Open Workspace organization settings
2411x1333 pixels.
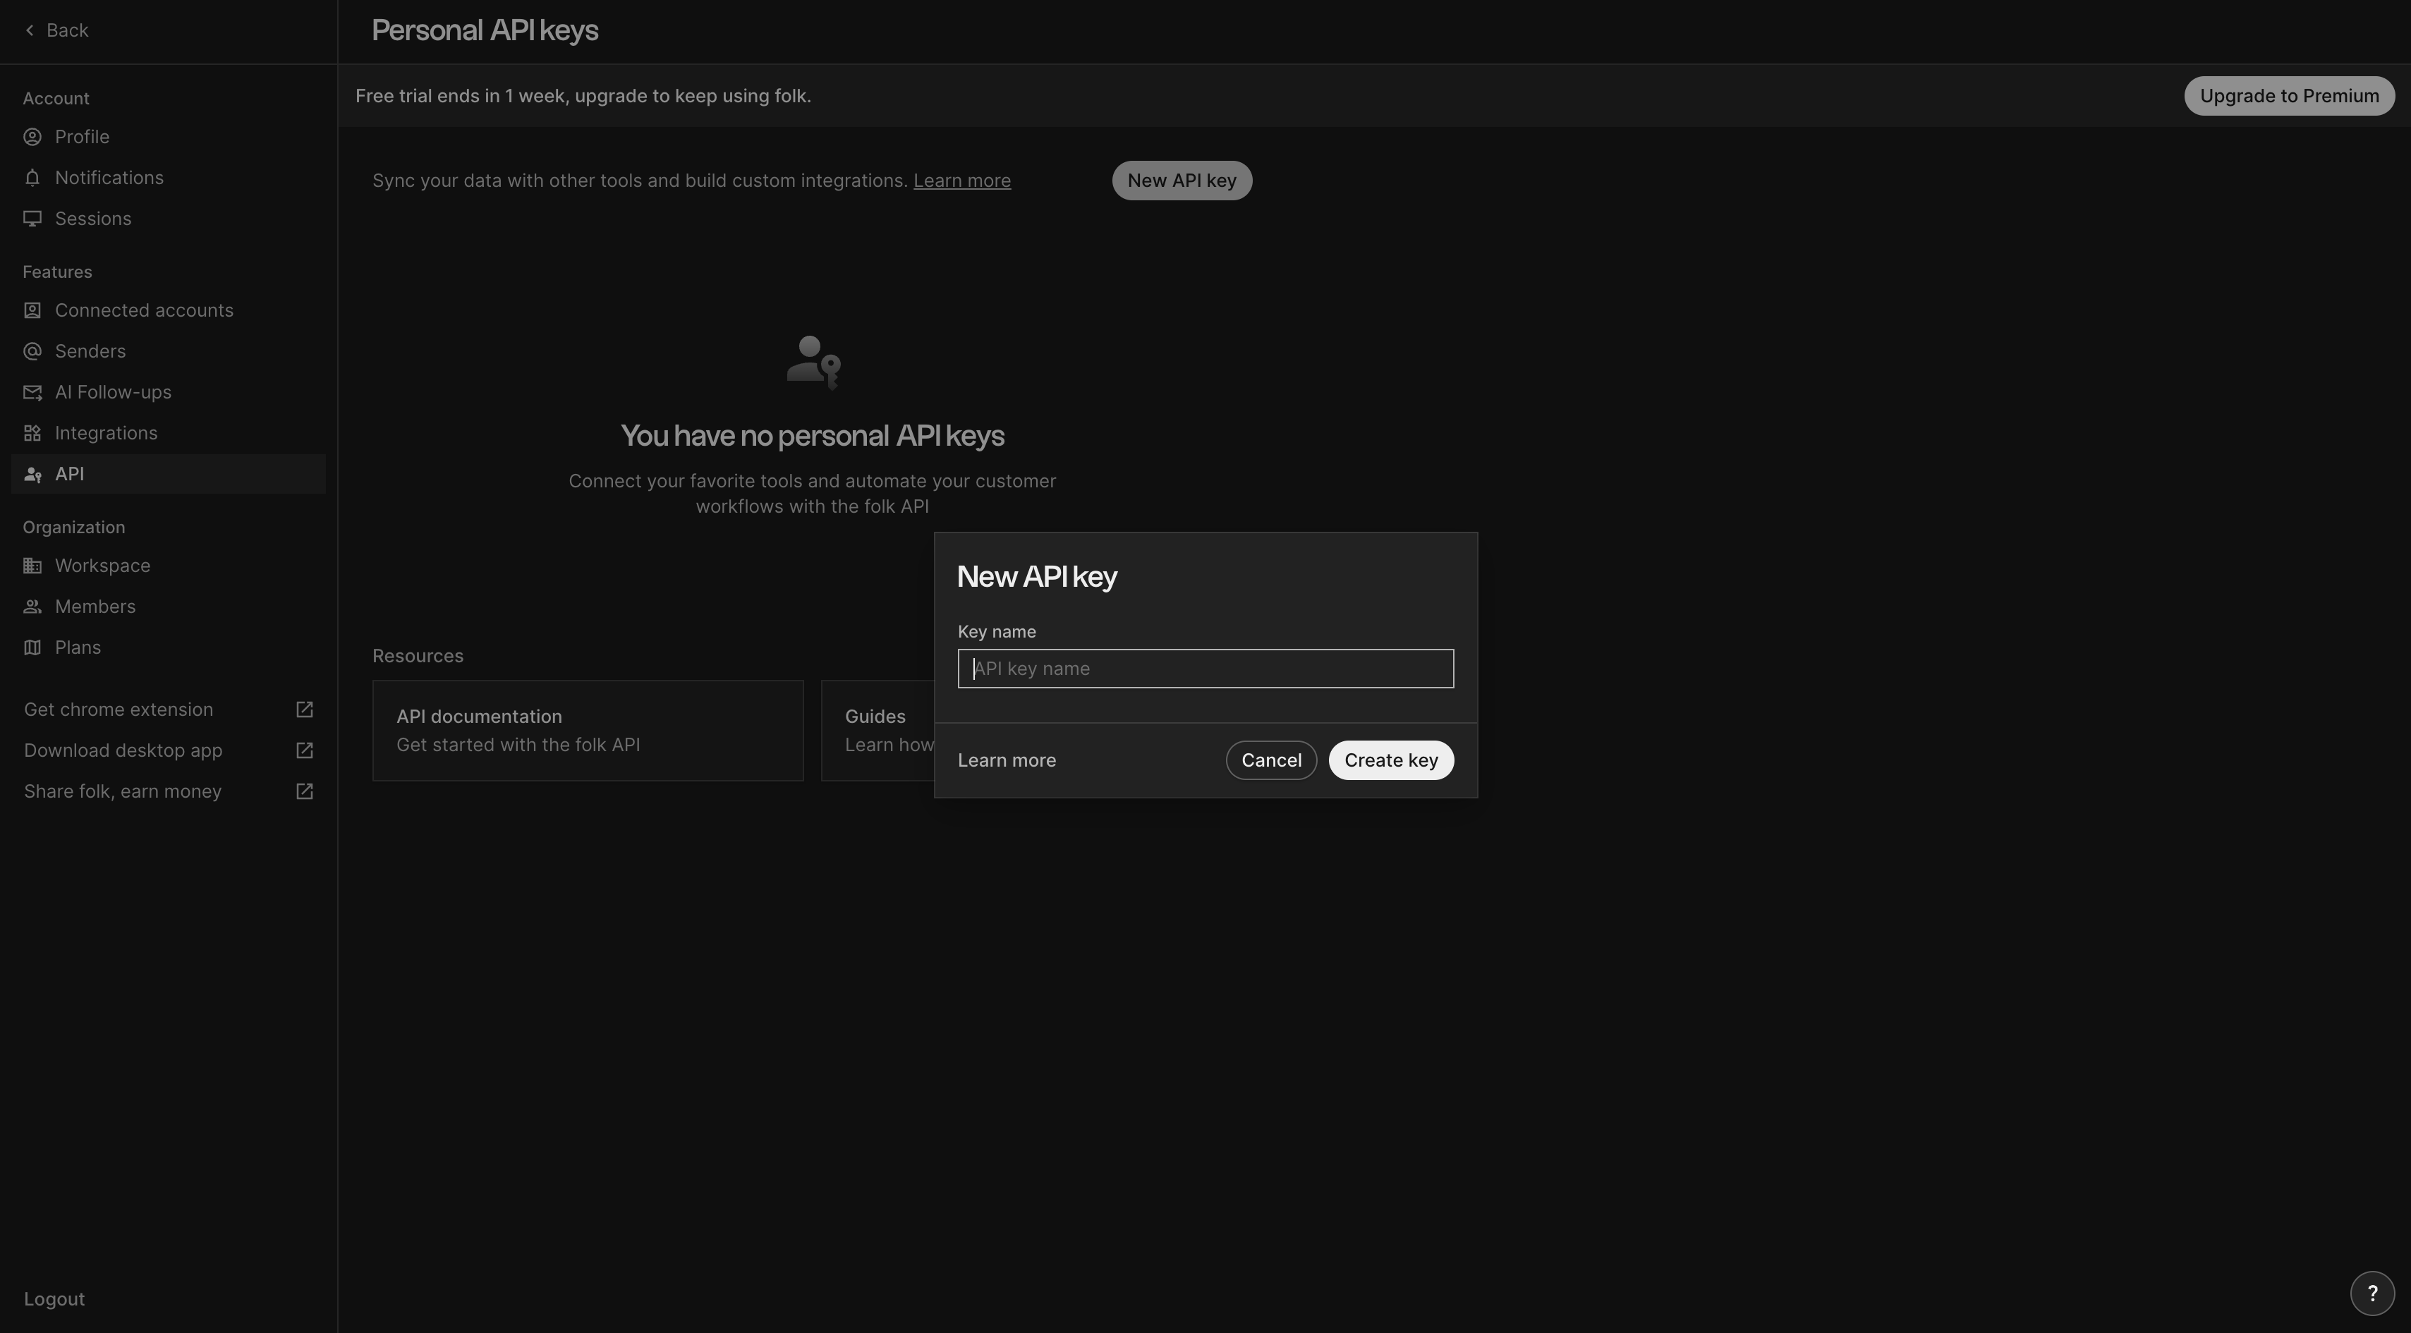click(x=169, y=566)
